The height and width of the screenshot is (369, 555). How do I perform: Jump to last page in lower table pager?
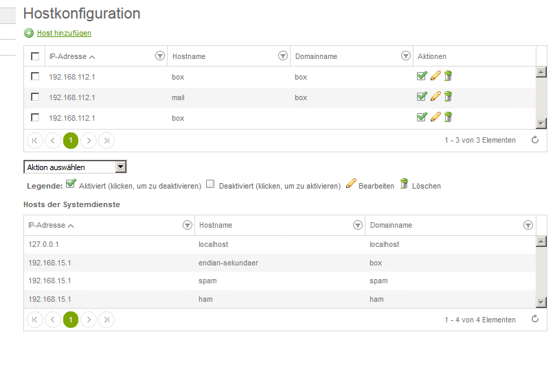[x=106, y=320]
